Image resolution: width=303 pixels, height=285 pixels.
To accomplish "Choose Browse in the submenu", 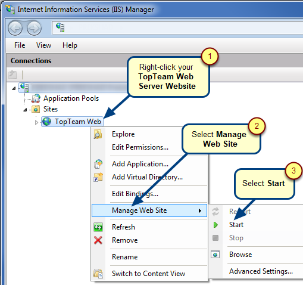I will pyautogui.click(x=240, y=255).
